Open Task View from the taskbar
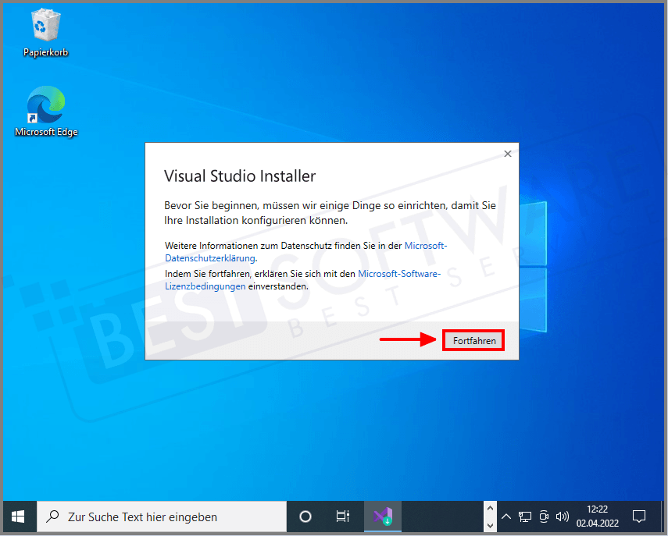This screenshot has height=536, width=668. [x=342, y=516]
